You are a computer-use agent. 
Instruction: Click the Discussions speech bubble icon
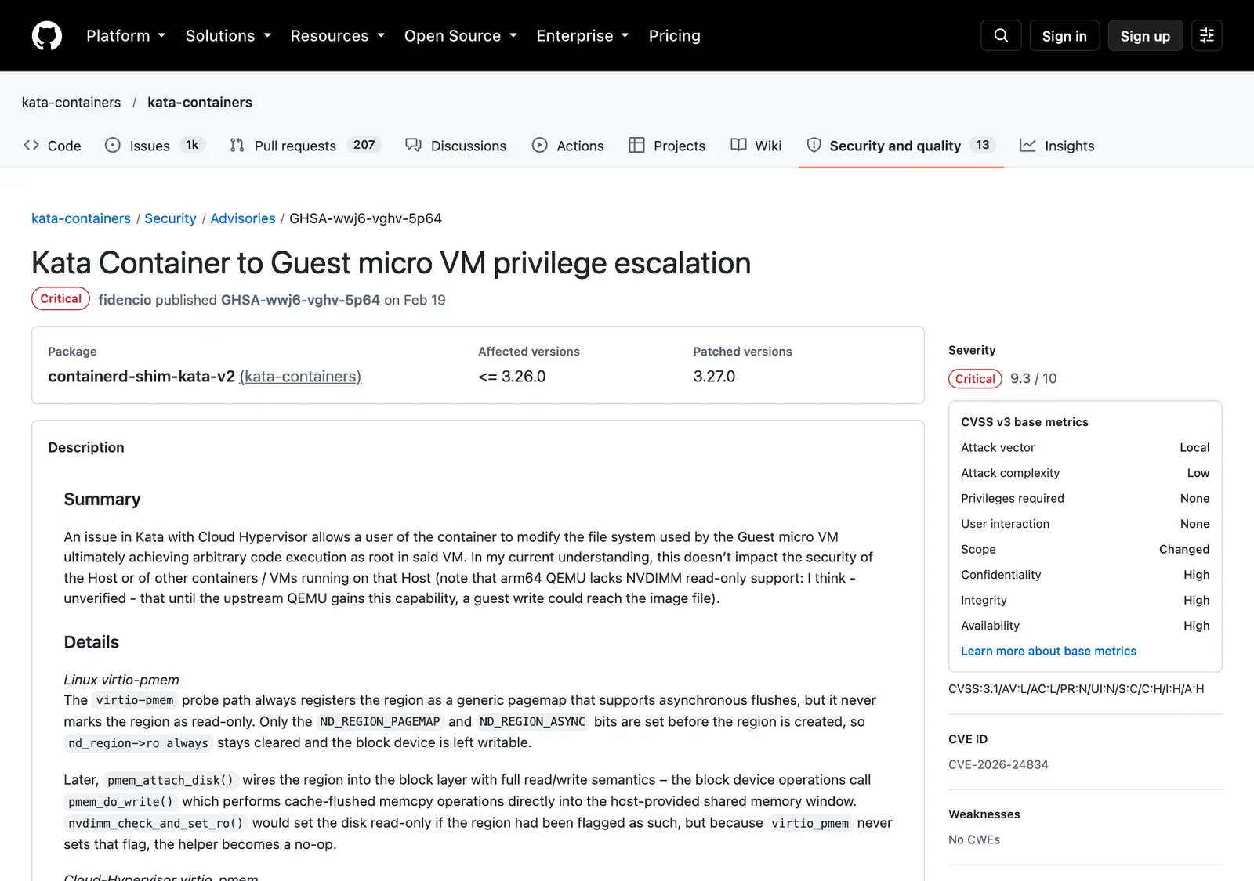[413, 145]
